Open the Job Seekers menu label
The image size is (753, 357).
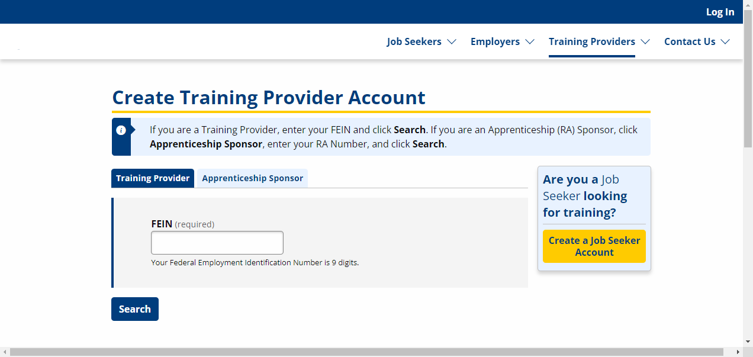(414, 41)
